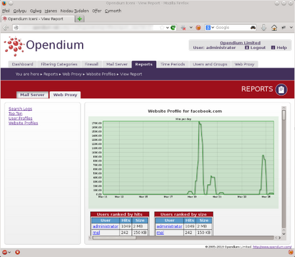Open the address bar history dropdown arrow
Screen dimensions: 295x257
point(167,28)
